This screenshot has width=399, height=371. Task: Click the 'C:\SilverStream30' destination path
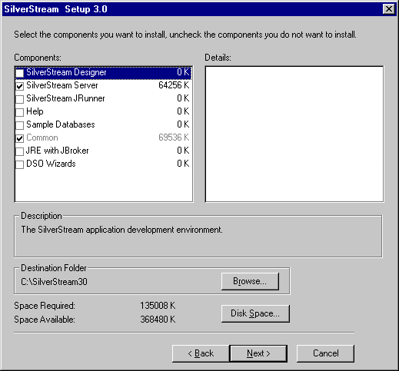point(54,282)
